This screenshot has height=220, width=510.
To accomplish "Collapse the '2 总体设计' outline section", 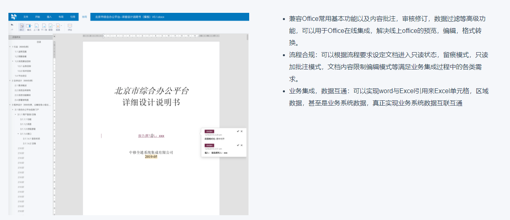I will point(10,80).
